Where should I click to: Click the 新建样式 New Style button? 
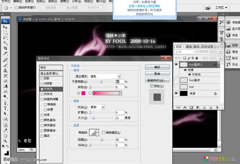[x=157, y=80]
